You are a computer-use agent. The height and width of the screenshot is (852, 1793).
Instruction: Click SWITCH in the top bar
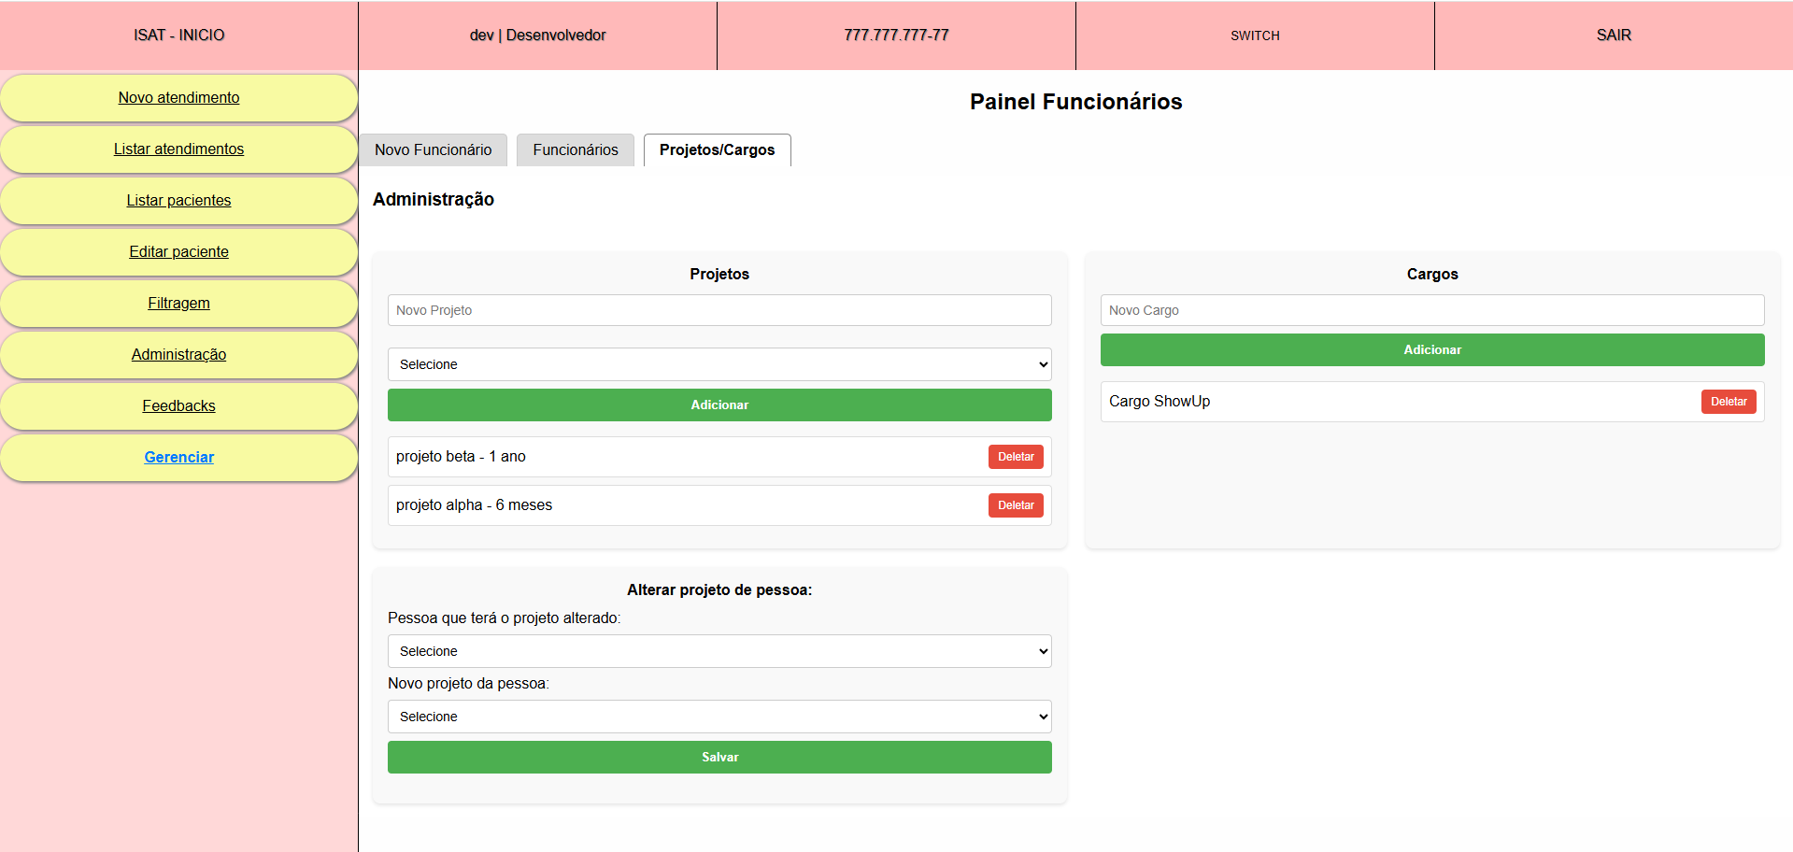[1254, 35]
